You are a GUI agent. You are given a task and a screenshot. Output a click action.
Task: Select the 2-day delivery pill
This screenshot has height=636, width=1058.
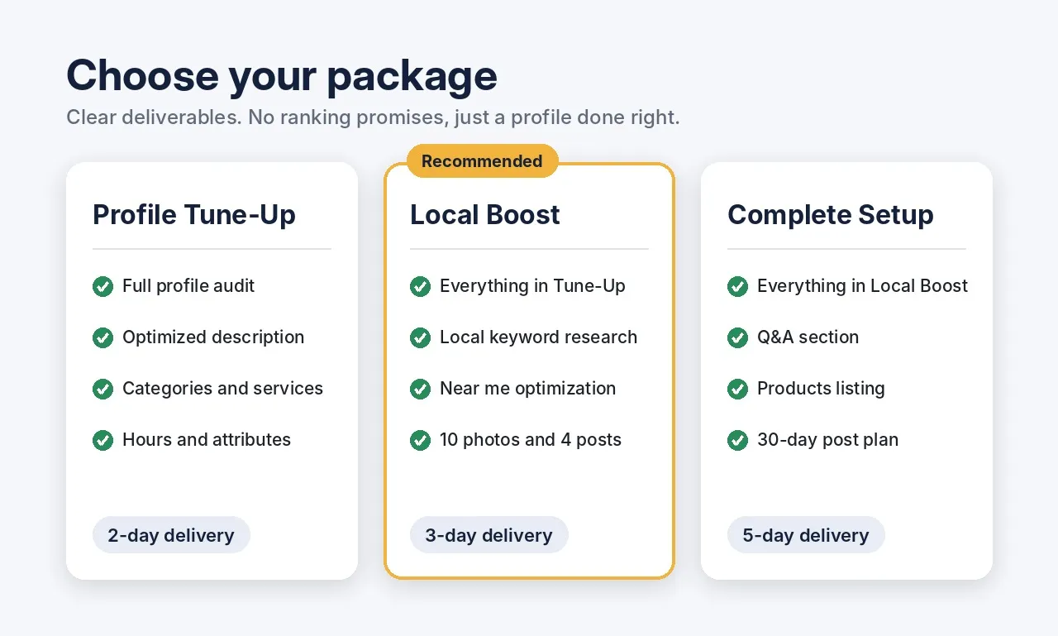point(171,535)
